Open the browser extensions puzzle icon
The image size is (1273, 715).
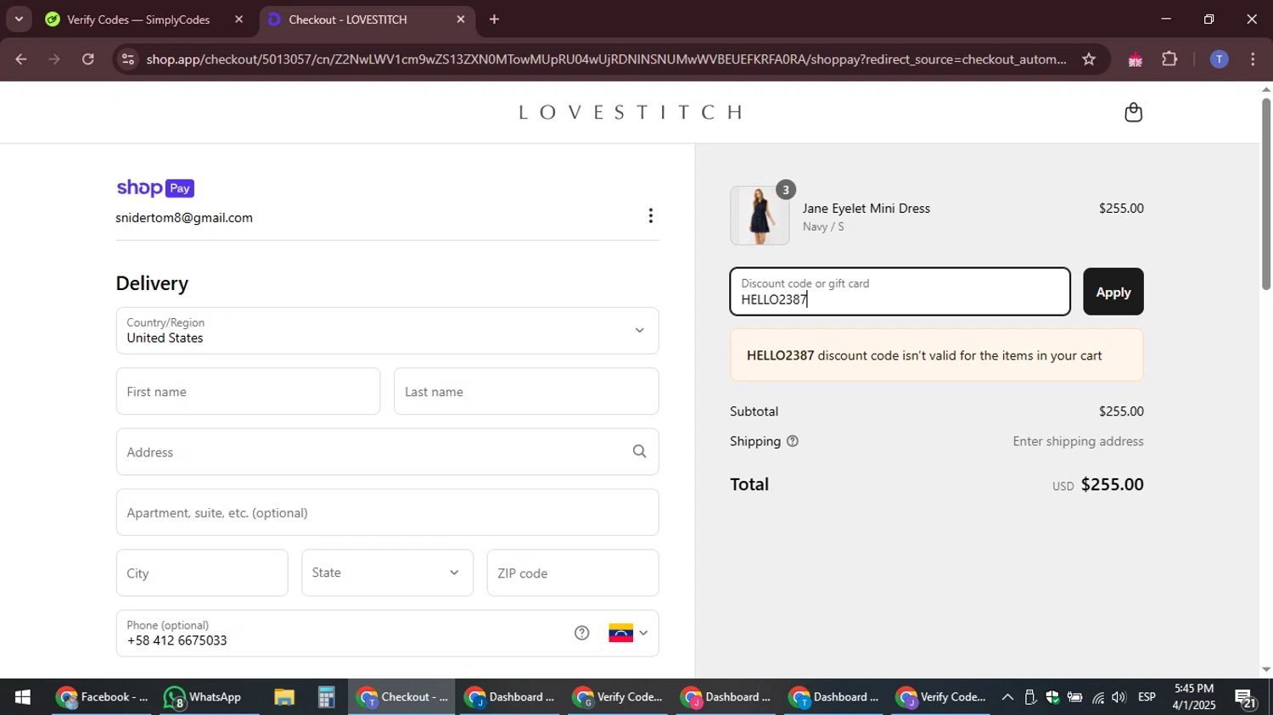pos(1169,59)
